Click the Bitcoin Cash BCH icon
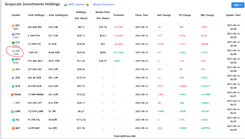This screenshot has height=139, width=245. tap(13, 60)
